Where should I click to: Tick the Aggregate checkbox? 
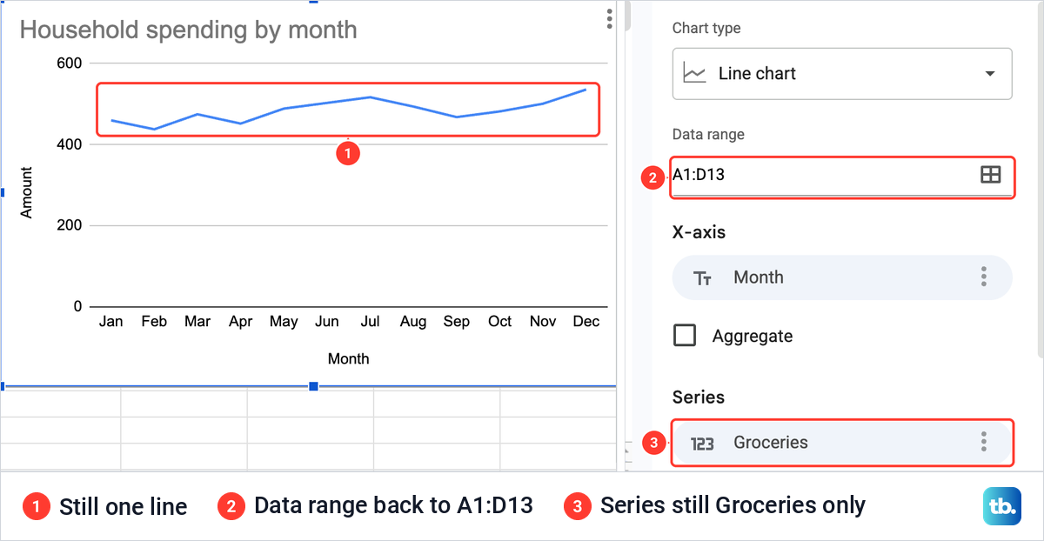685,336
